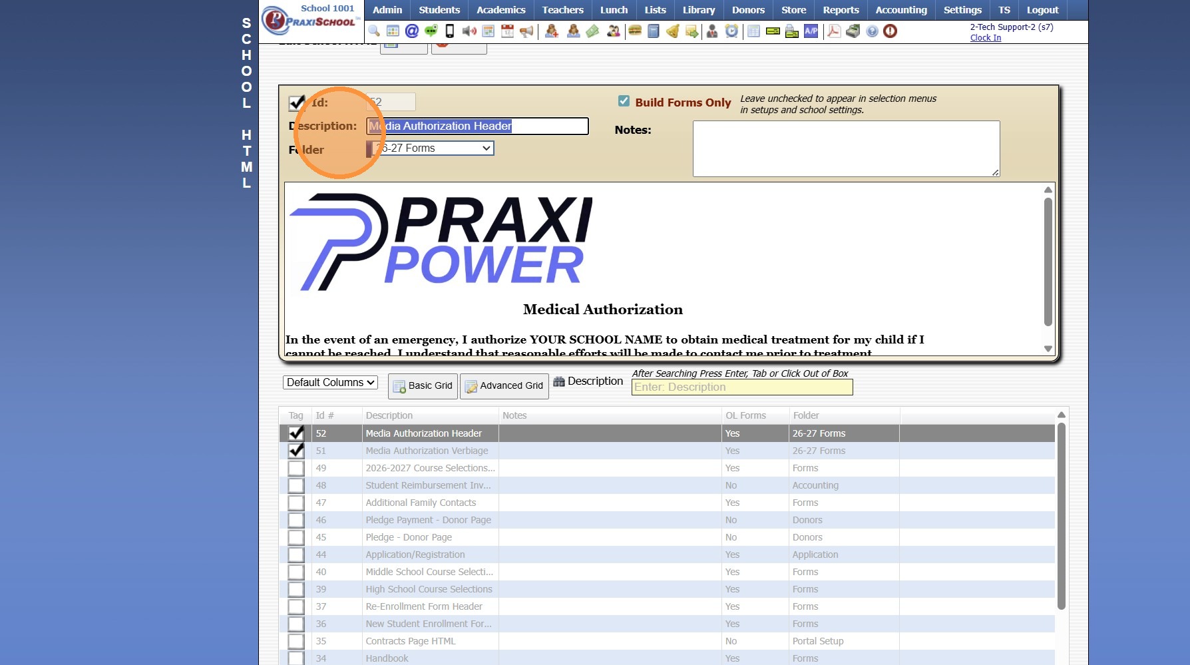Click Logout in the top menu
1190x665 pixels.
point(1042,10)
